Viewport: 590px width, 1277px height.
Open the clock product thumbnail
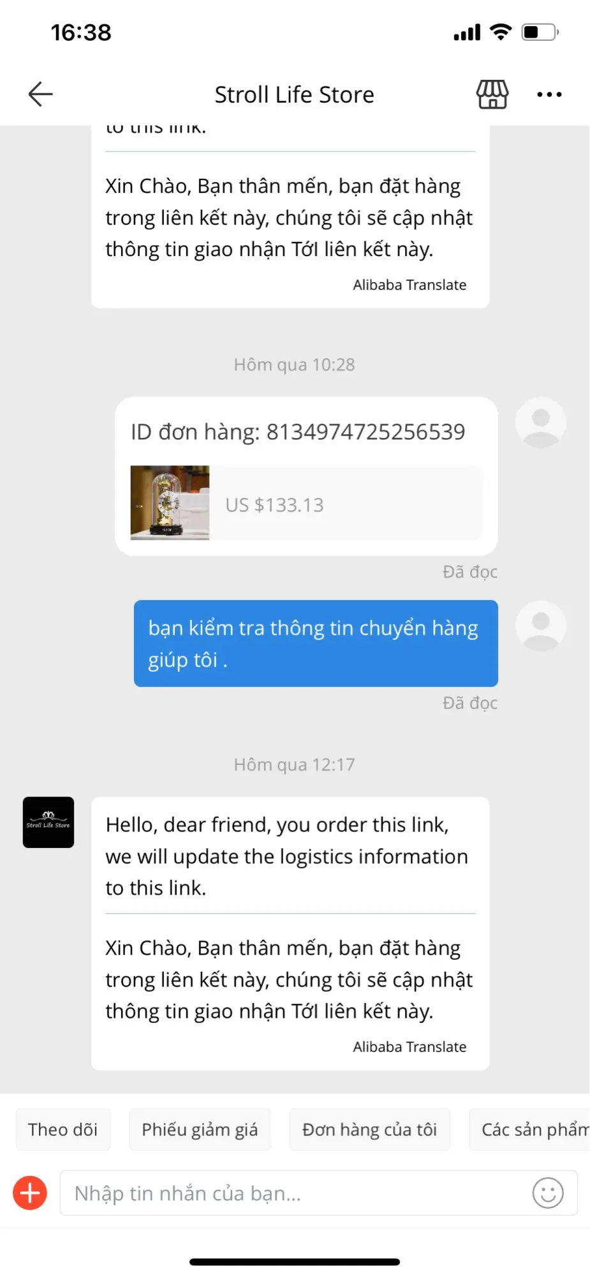(170, 503)
